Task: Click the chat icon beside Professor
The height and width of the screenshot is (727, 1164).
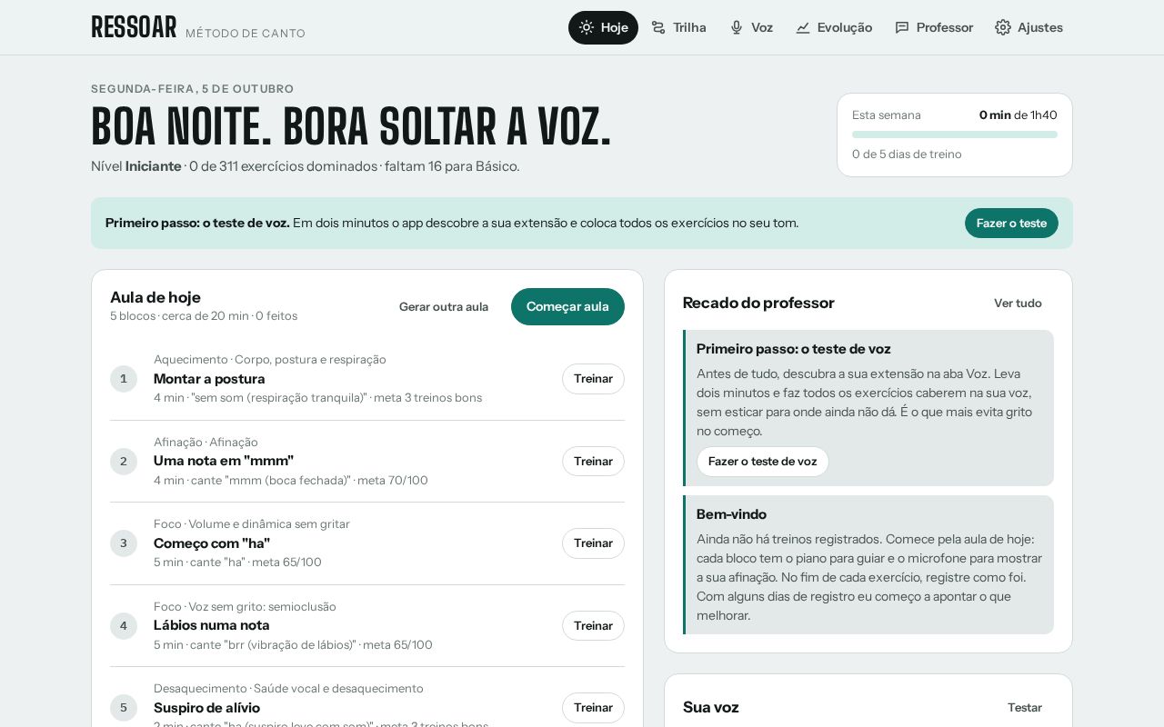Action: 902,27
